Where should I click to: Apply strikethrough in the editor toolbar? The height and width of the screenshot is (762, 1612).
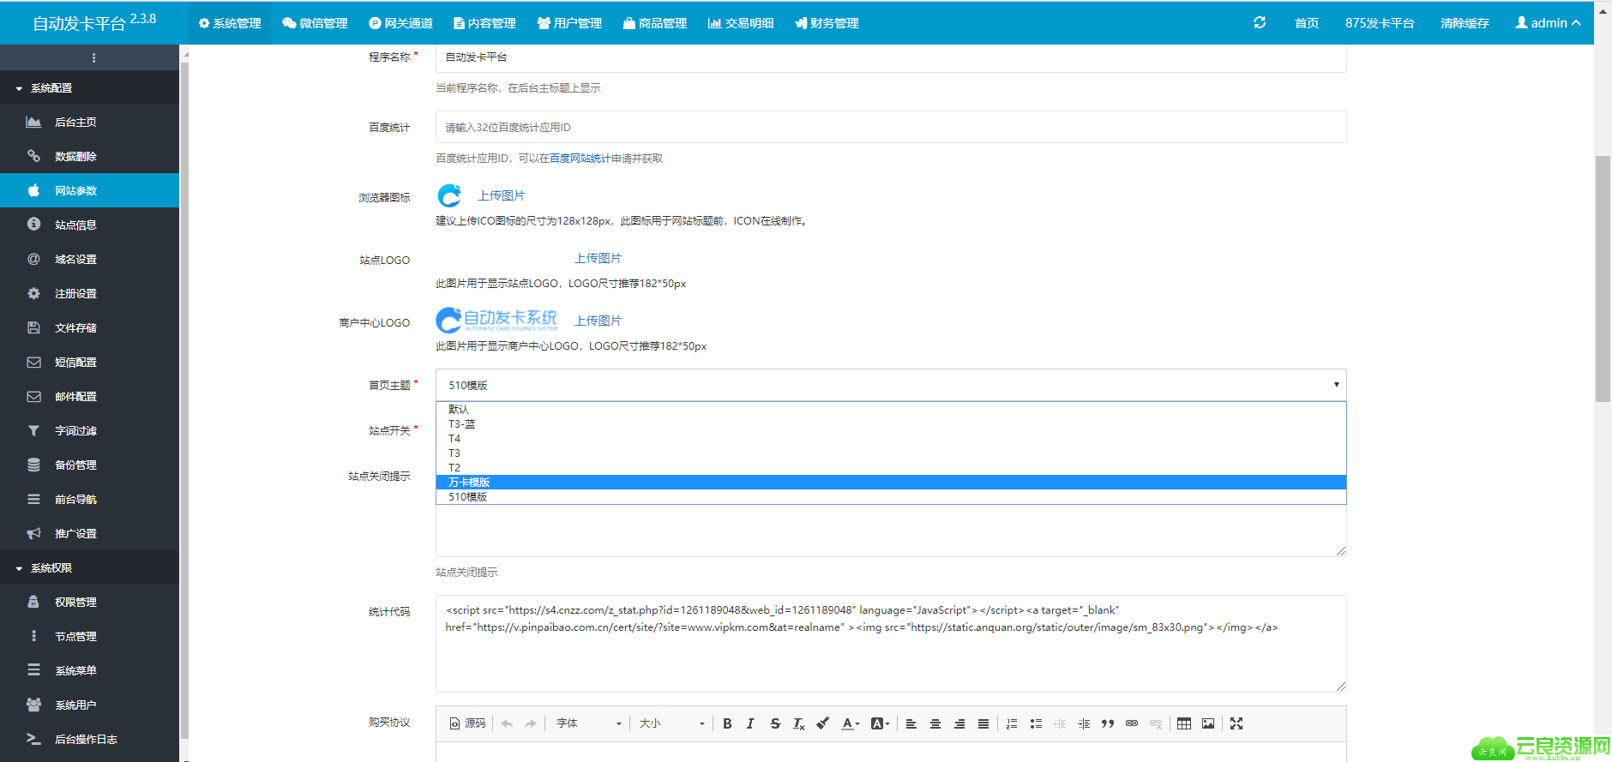(x=775, y=723)
